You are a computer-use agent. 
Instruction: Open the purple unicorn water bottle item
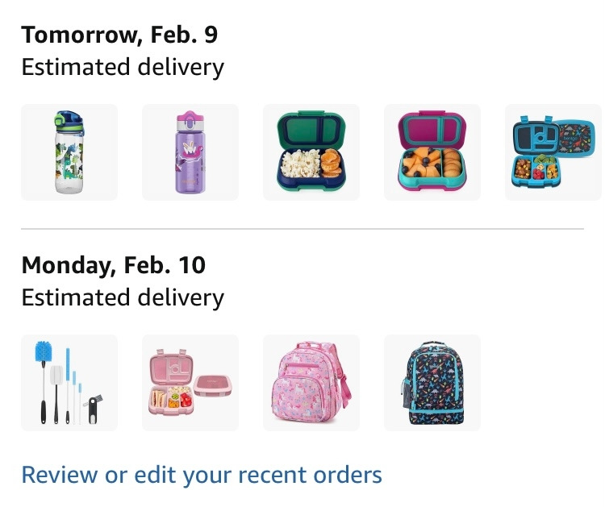coord(190,152)
